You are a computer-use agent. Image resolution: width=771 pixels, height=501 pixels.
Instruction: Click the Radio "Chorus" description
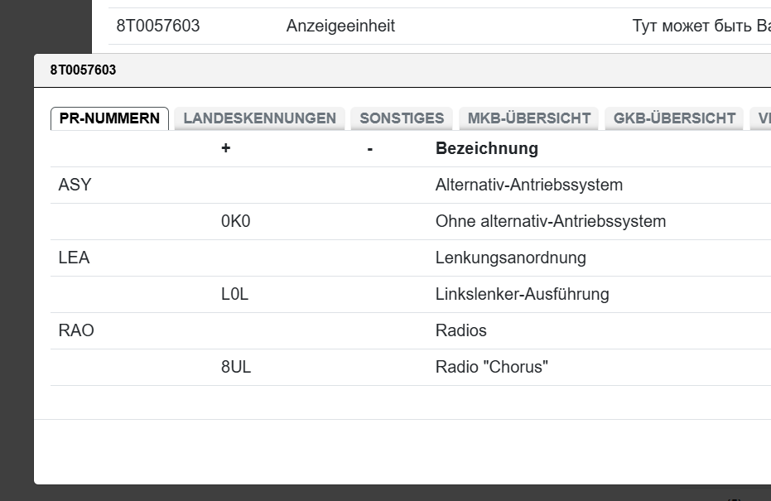491,368
